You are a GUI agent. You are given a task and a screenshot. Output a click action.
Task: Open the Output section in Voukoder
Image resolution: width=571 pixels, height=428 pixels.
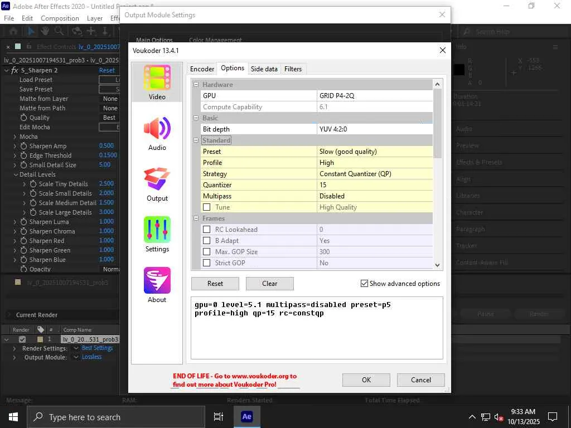(x=157, y=184)
